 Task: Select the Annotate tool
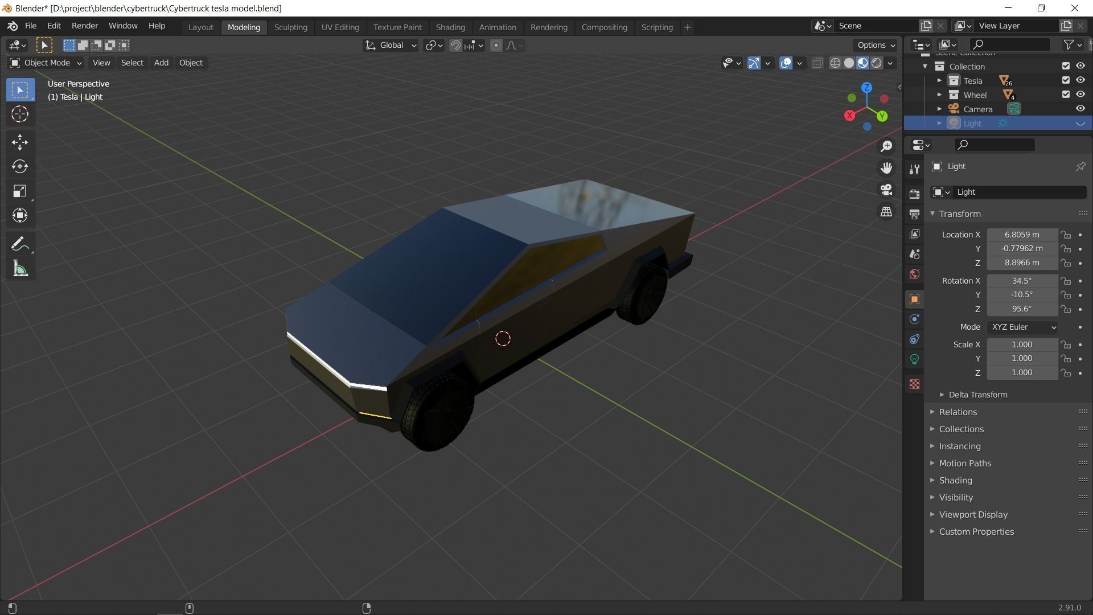click(x=20, y=244)
